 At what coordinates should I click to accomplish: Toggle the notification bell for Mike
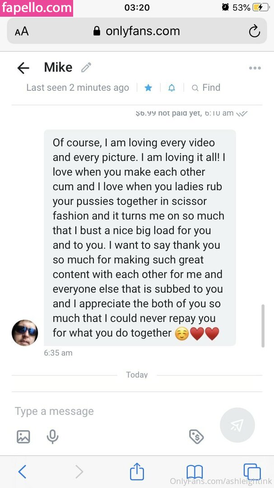(x=172, y=88)
